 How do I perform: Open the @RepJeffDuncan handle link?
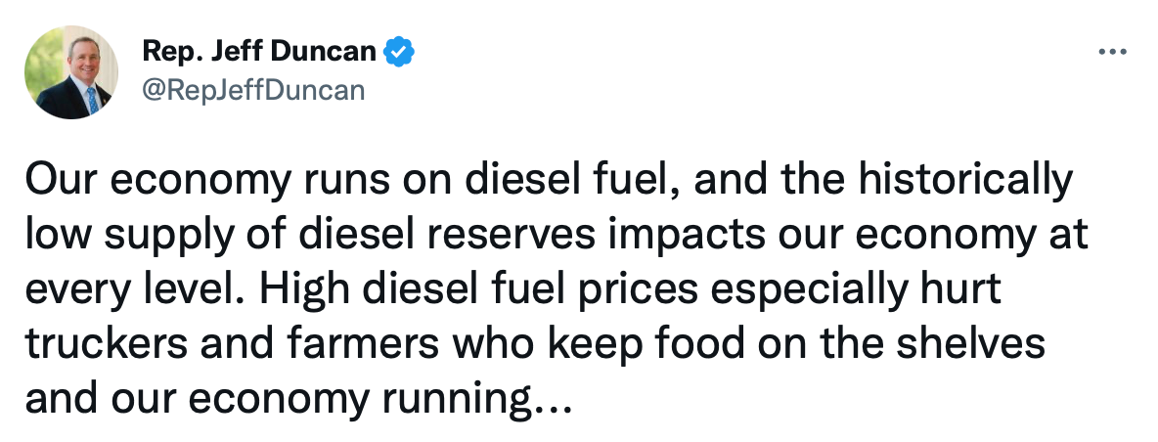253,90
